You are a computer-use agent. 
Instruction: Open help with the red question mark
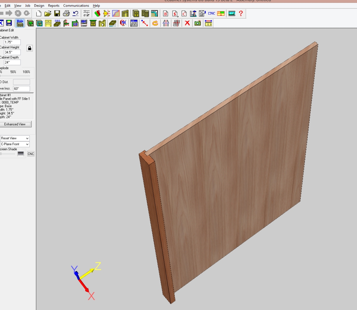click(x=241, y=14)
